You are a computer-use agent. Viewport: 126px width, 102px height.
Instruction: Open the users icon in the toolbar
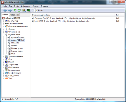pos(24,10)
